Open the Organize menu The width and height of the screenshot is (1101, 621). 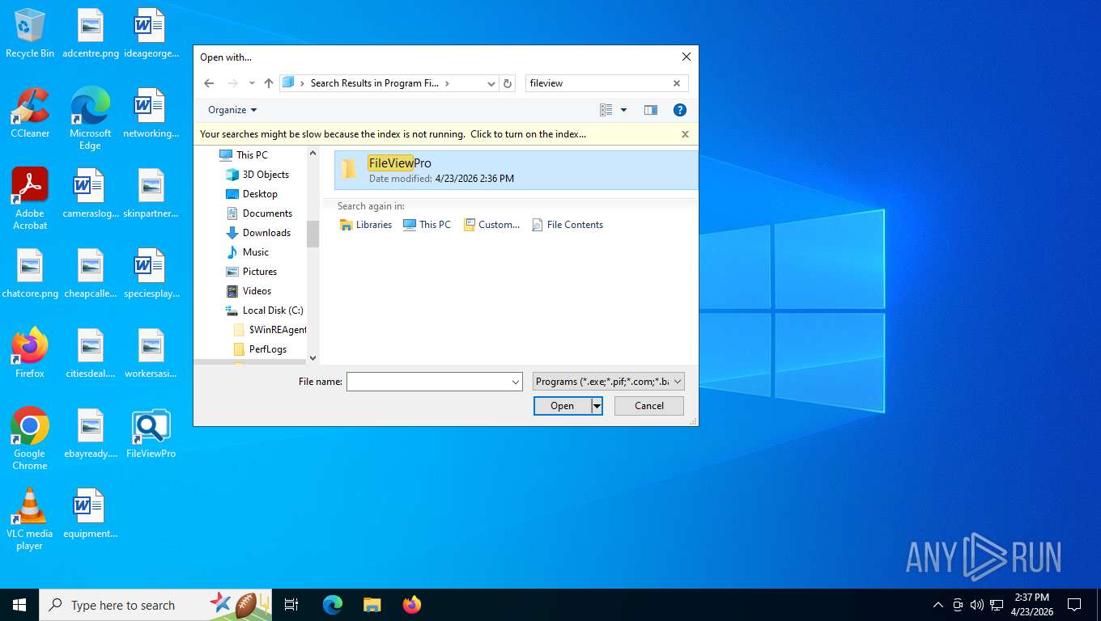[232, 110]
